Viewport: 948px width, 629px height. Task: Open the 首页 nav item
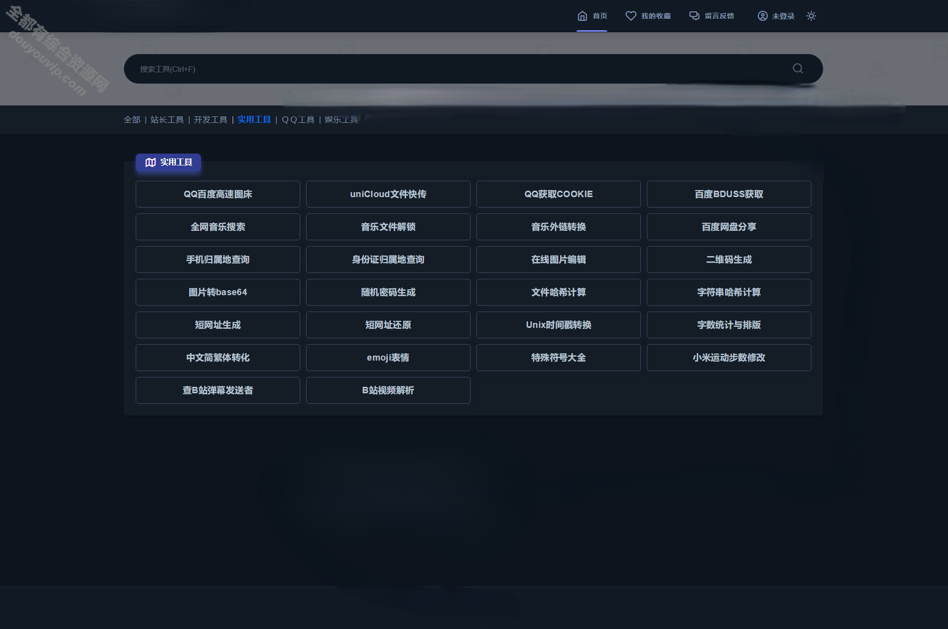tap(592, 16)
